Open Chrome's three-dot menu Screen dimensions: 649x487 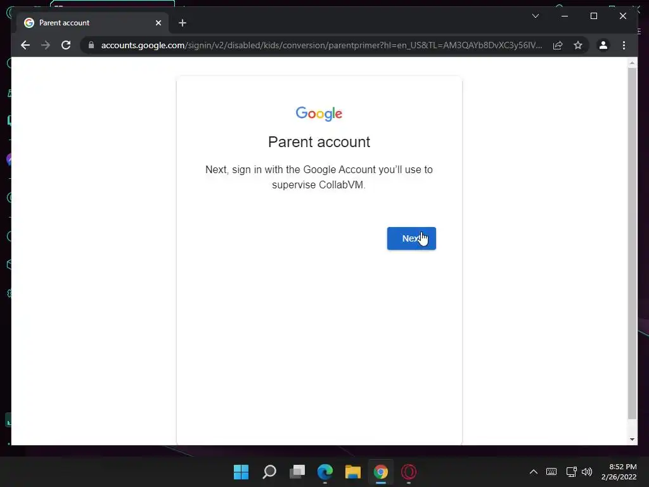624,45
